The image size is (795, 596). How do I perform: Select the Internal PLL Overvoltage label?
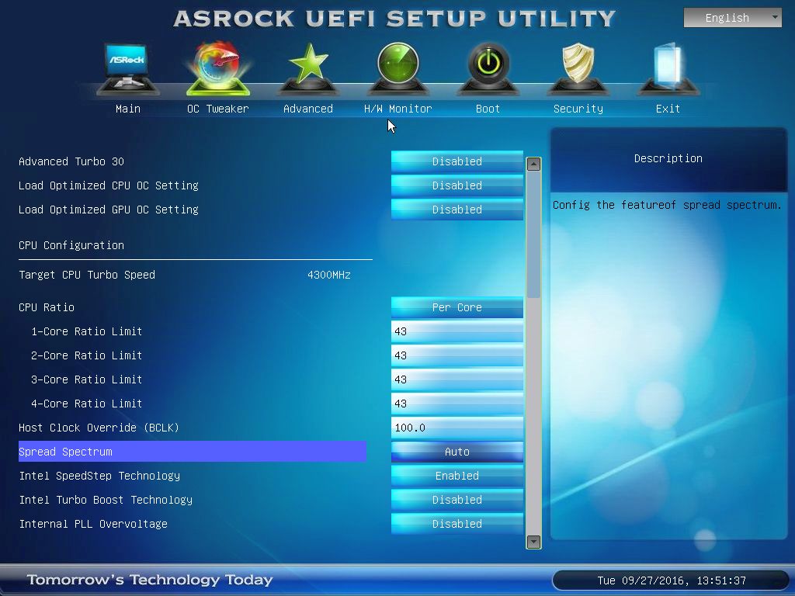coord(93,524)
